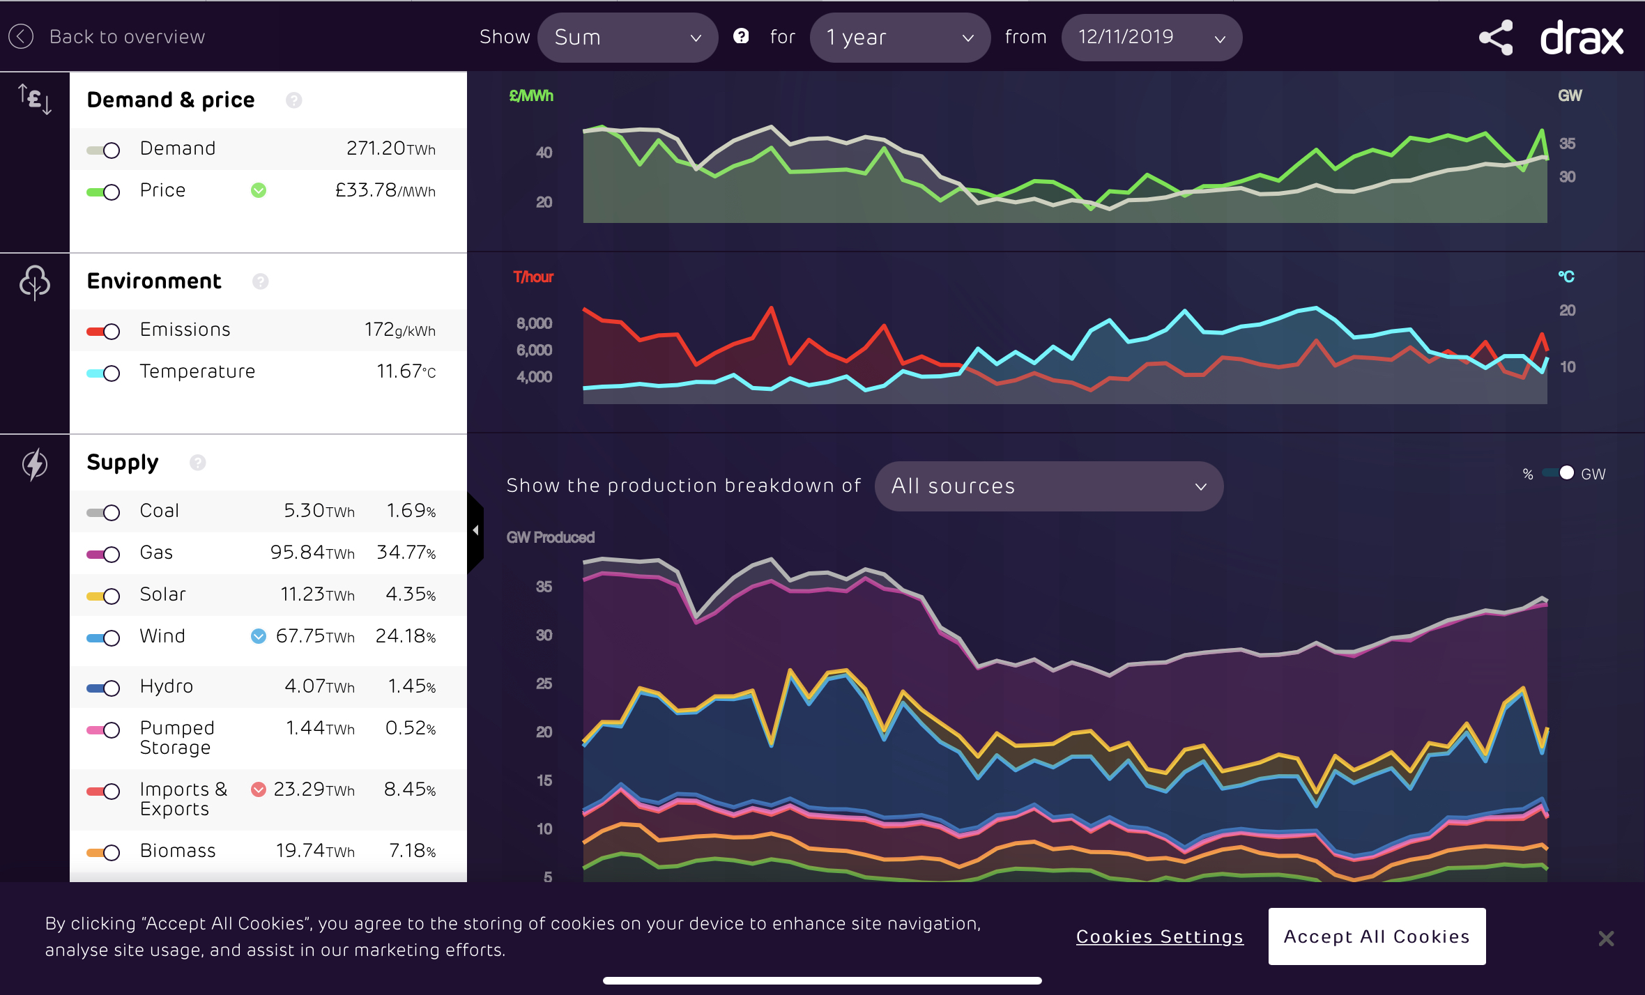Expand the All sources breakdown dropdown
Screen dimensions: 1645x995
point(1048,486)
